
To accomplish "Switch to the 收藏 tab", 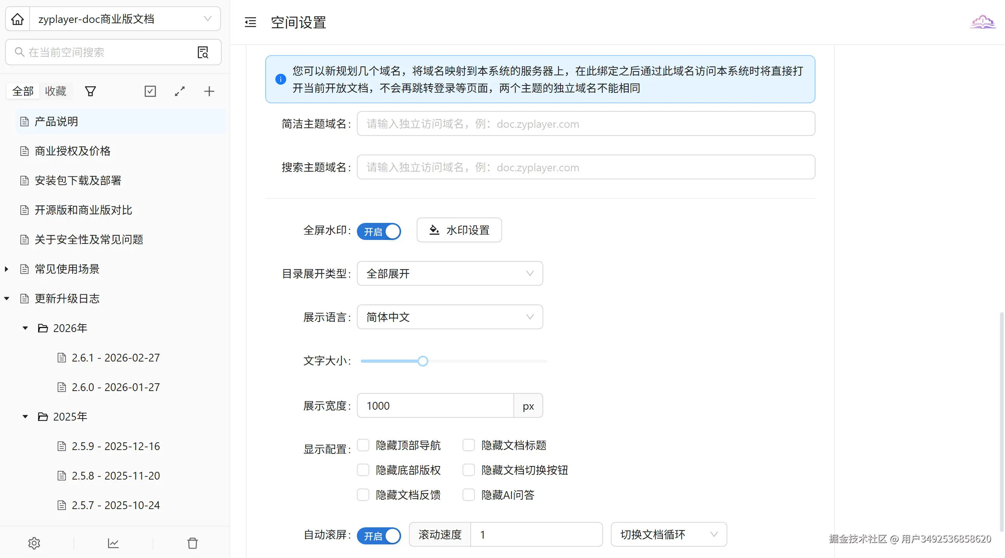I will tap(56, 91).
